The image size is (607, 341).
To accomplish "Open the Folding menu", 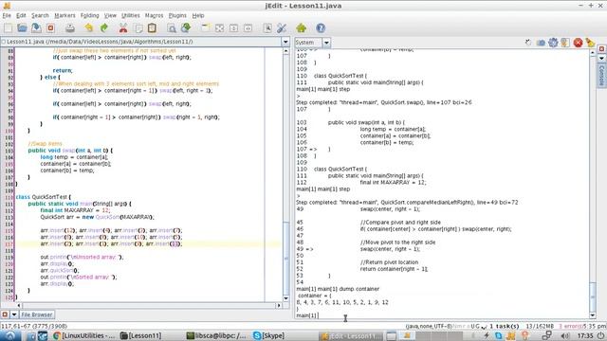I will point(90,15).
